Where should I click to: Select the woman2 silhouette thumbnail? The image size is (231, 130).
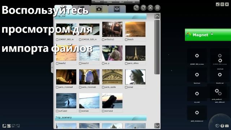pos(112,101)
